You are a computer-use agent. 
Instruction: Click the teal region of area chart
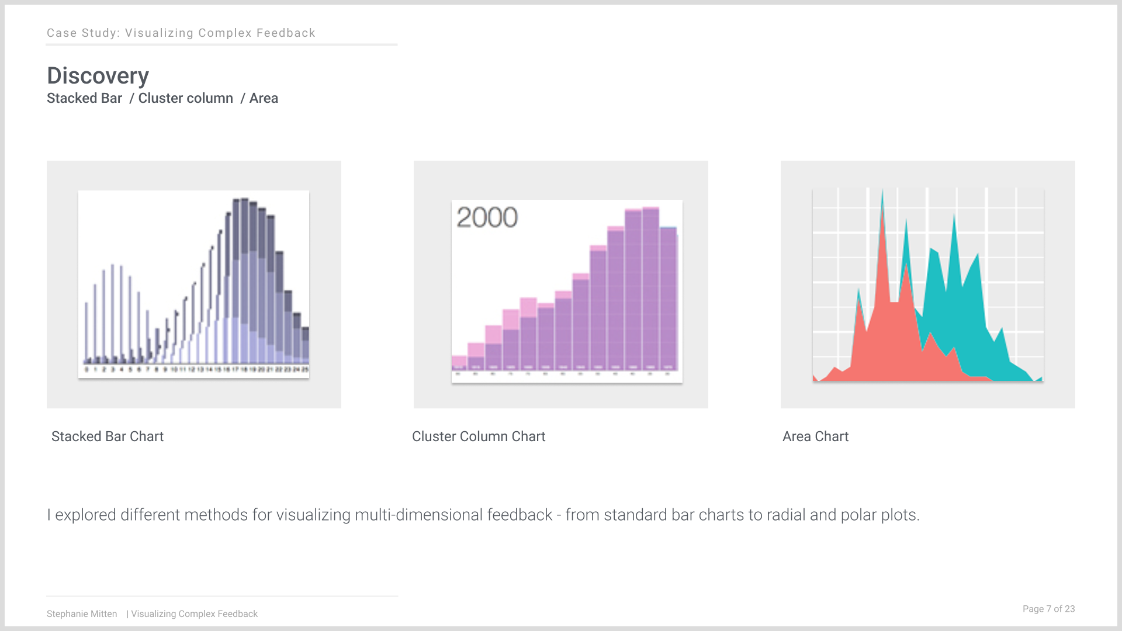tap(958, 304)
